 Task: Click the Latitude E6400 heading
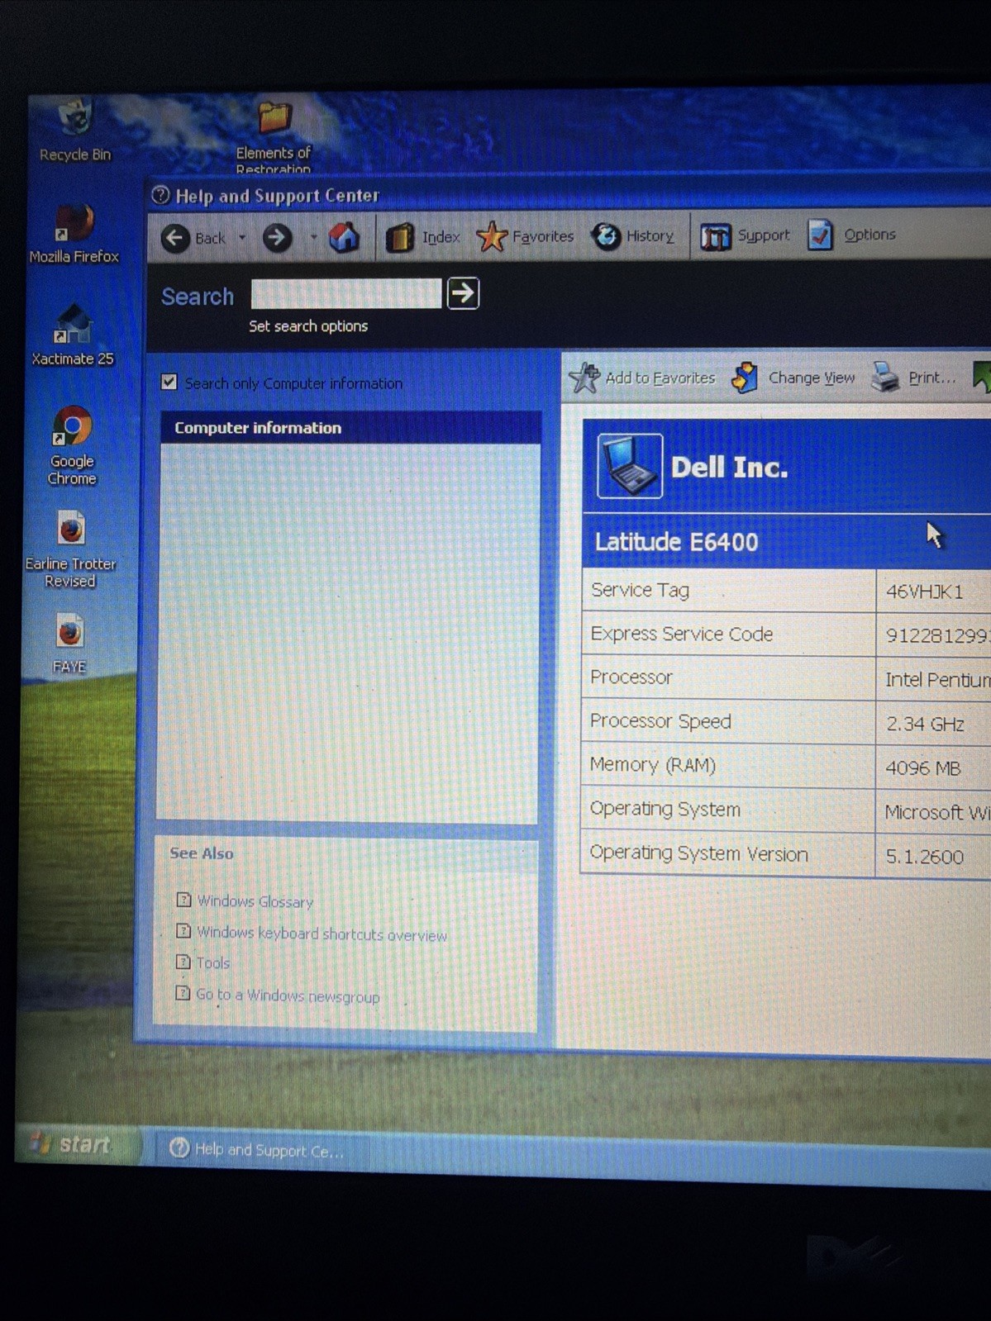coord(676,542)
